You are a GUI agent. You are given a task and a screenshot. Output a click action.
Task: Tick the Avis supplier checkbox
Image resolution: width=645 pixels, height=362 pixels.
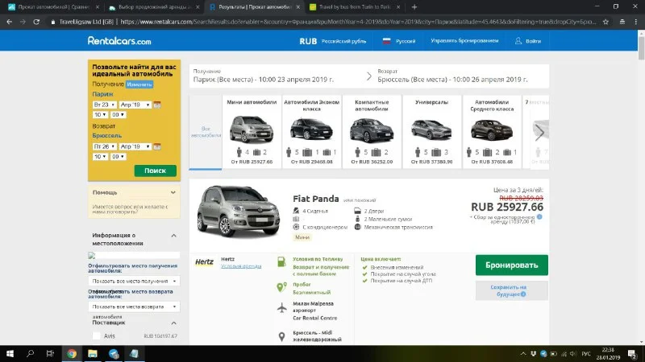click(x=98, y=336)
